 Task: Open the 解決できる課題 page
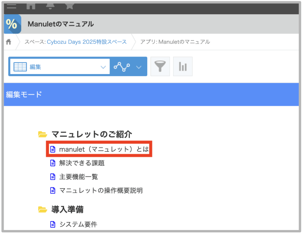click(82, 163)
